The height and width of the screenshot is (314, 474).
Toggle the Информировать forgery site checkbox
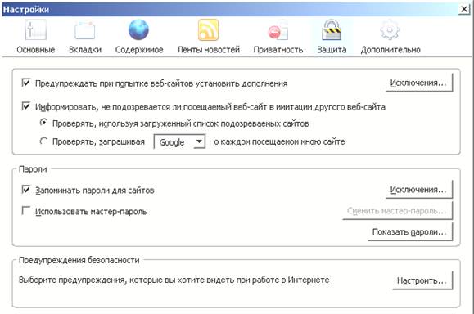point(26,106)
